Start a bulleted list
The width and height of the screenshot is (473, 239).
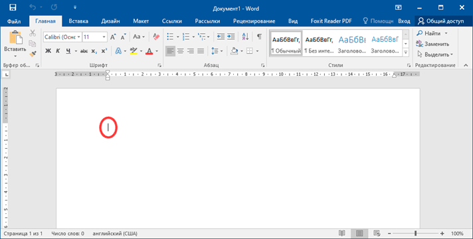(171, 37)
